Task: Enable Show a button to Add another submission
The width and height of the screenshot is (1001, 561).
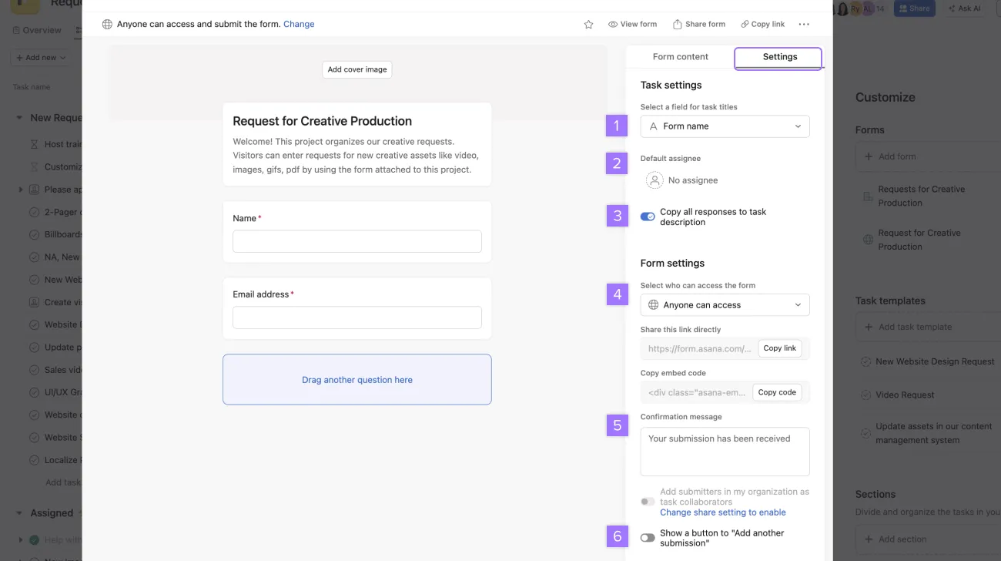Action: tap(648, 538)
